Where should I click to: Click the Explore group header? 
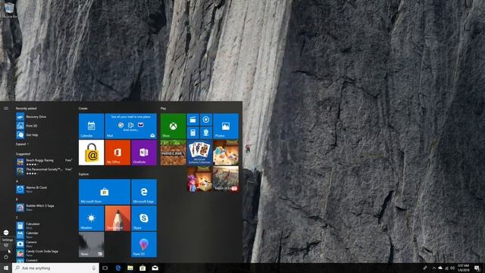83,174
